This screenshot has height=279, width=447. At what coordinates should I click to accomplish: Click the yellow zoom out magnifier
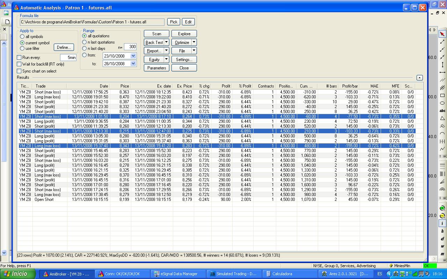(442, 216)
